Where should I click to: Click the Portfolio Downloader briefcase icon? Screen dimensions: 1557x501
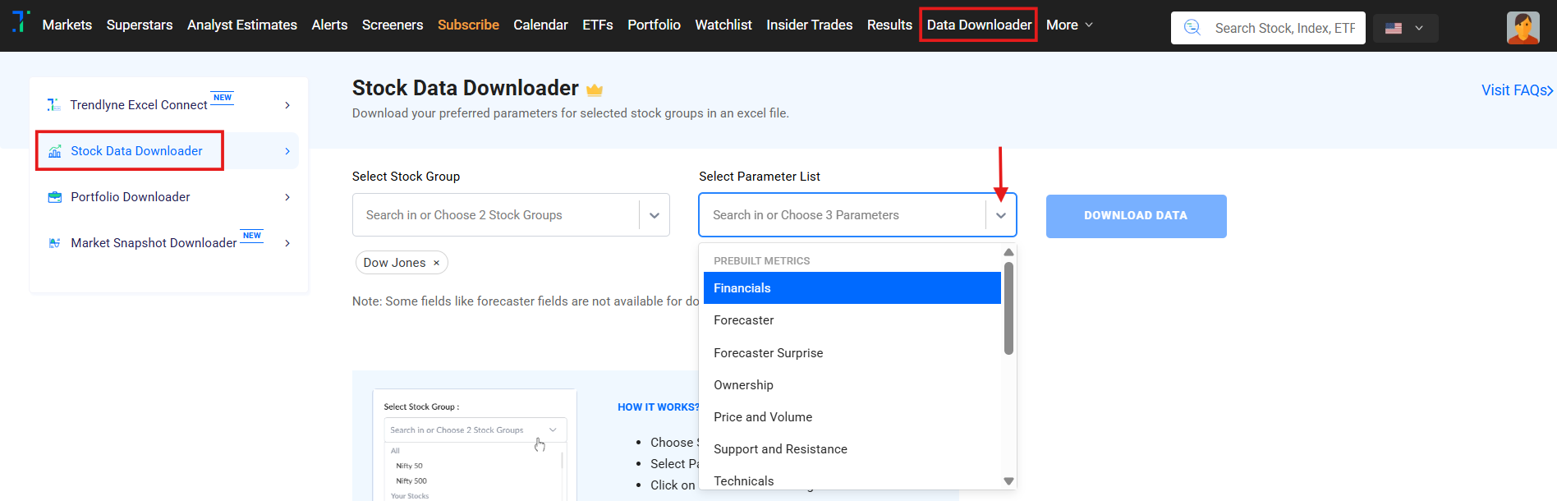[55, 197]
